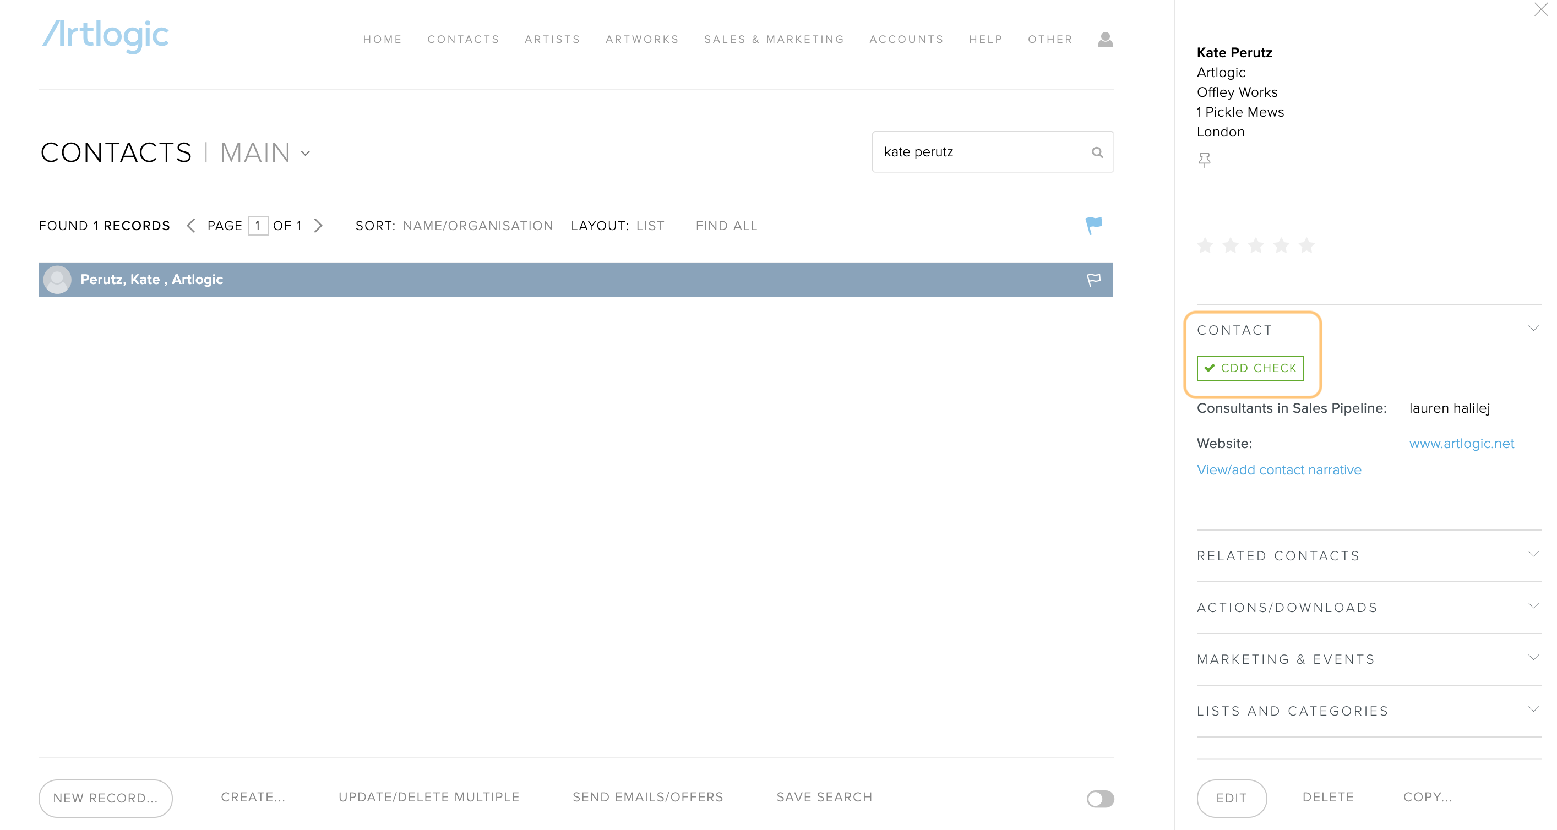
Task: Go to next page arrow
Action: pos(319,225)
